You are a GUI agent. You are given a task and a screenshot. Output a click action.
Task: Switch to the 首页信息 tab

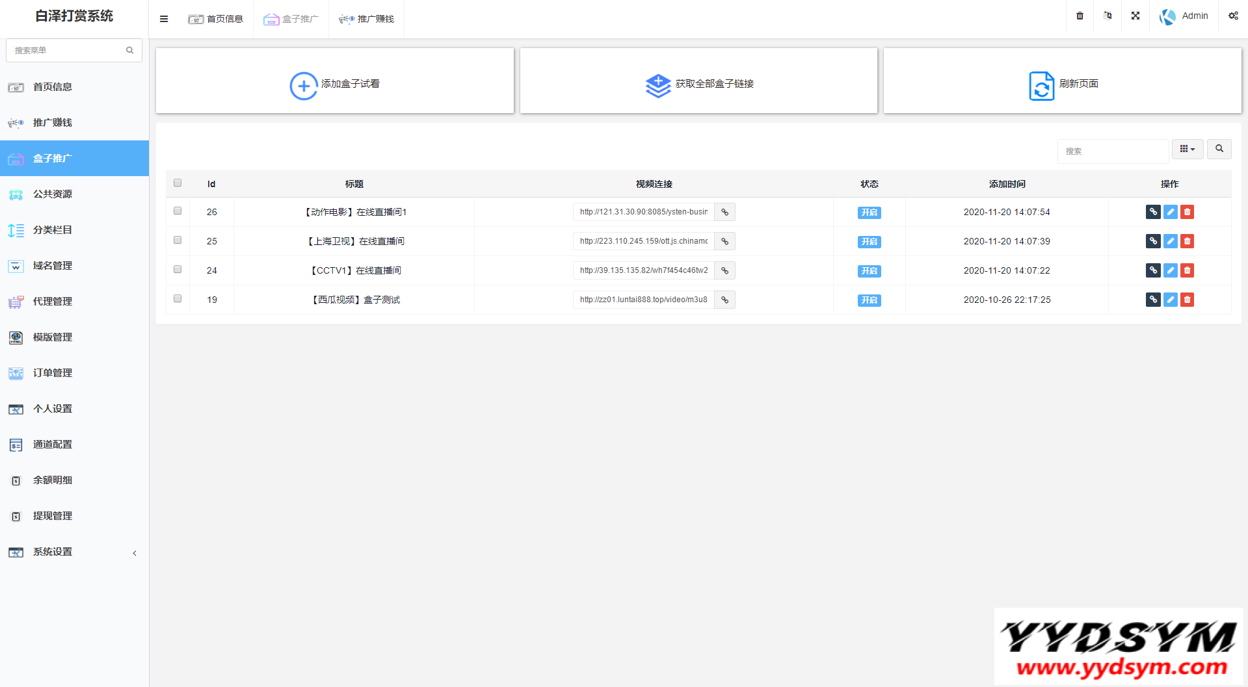pos(216,19)
